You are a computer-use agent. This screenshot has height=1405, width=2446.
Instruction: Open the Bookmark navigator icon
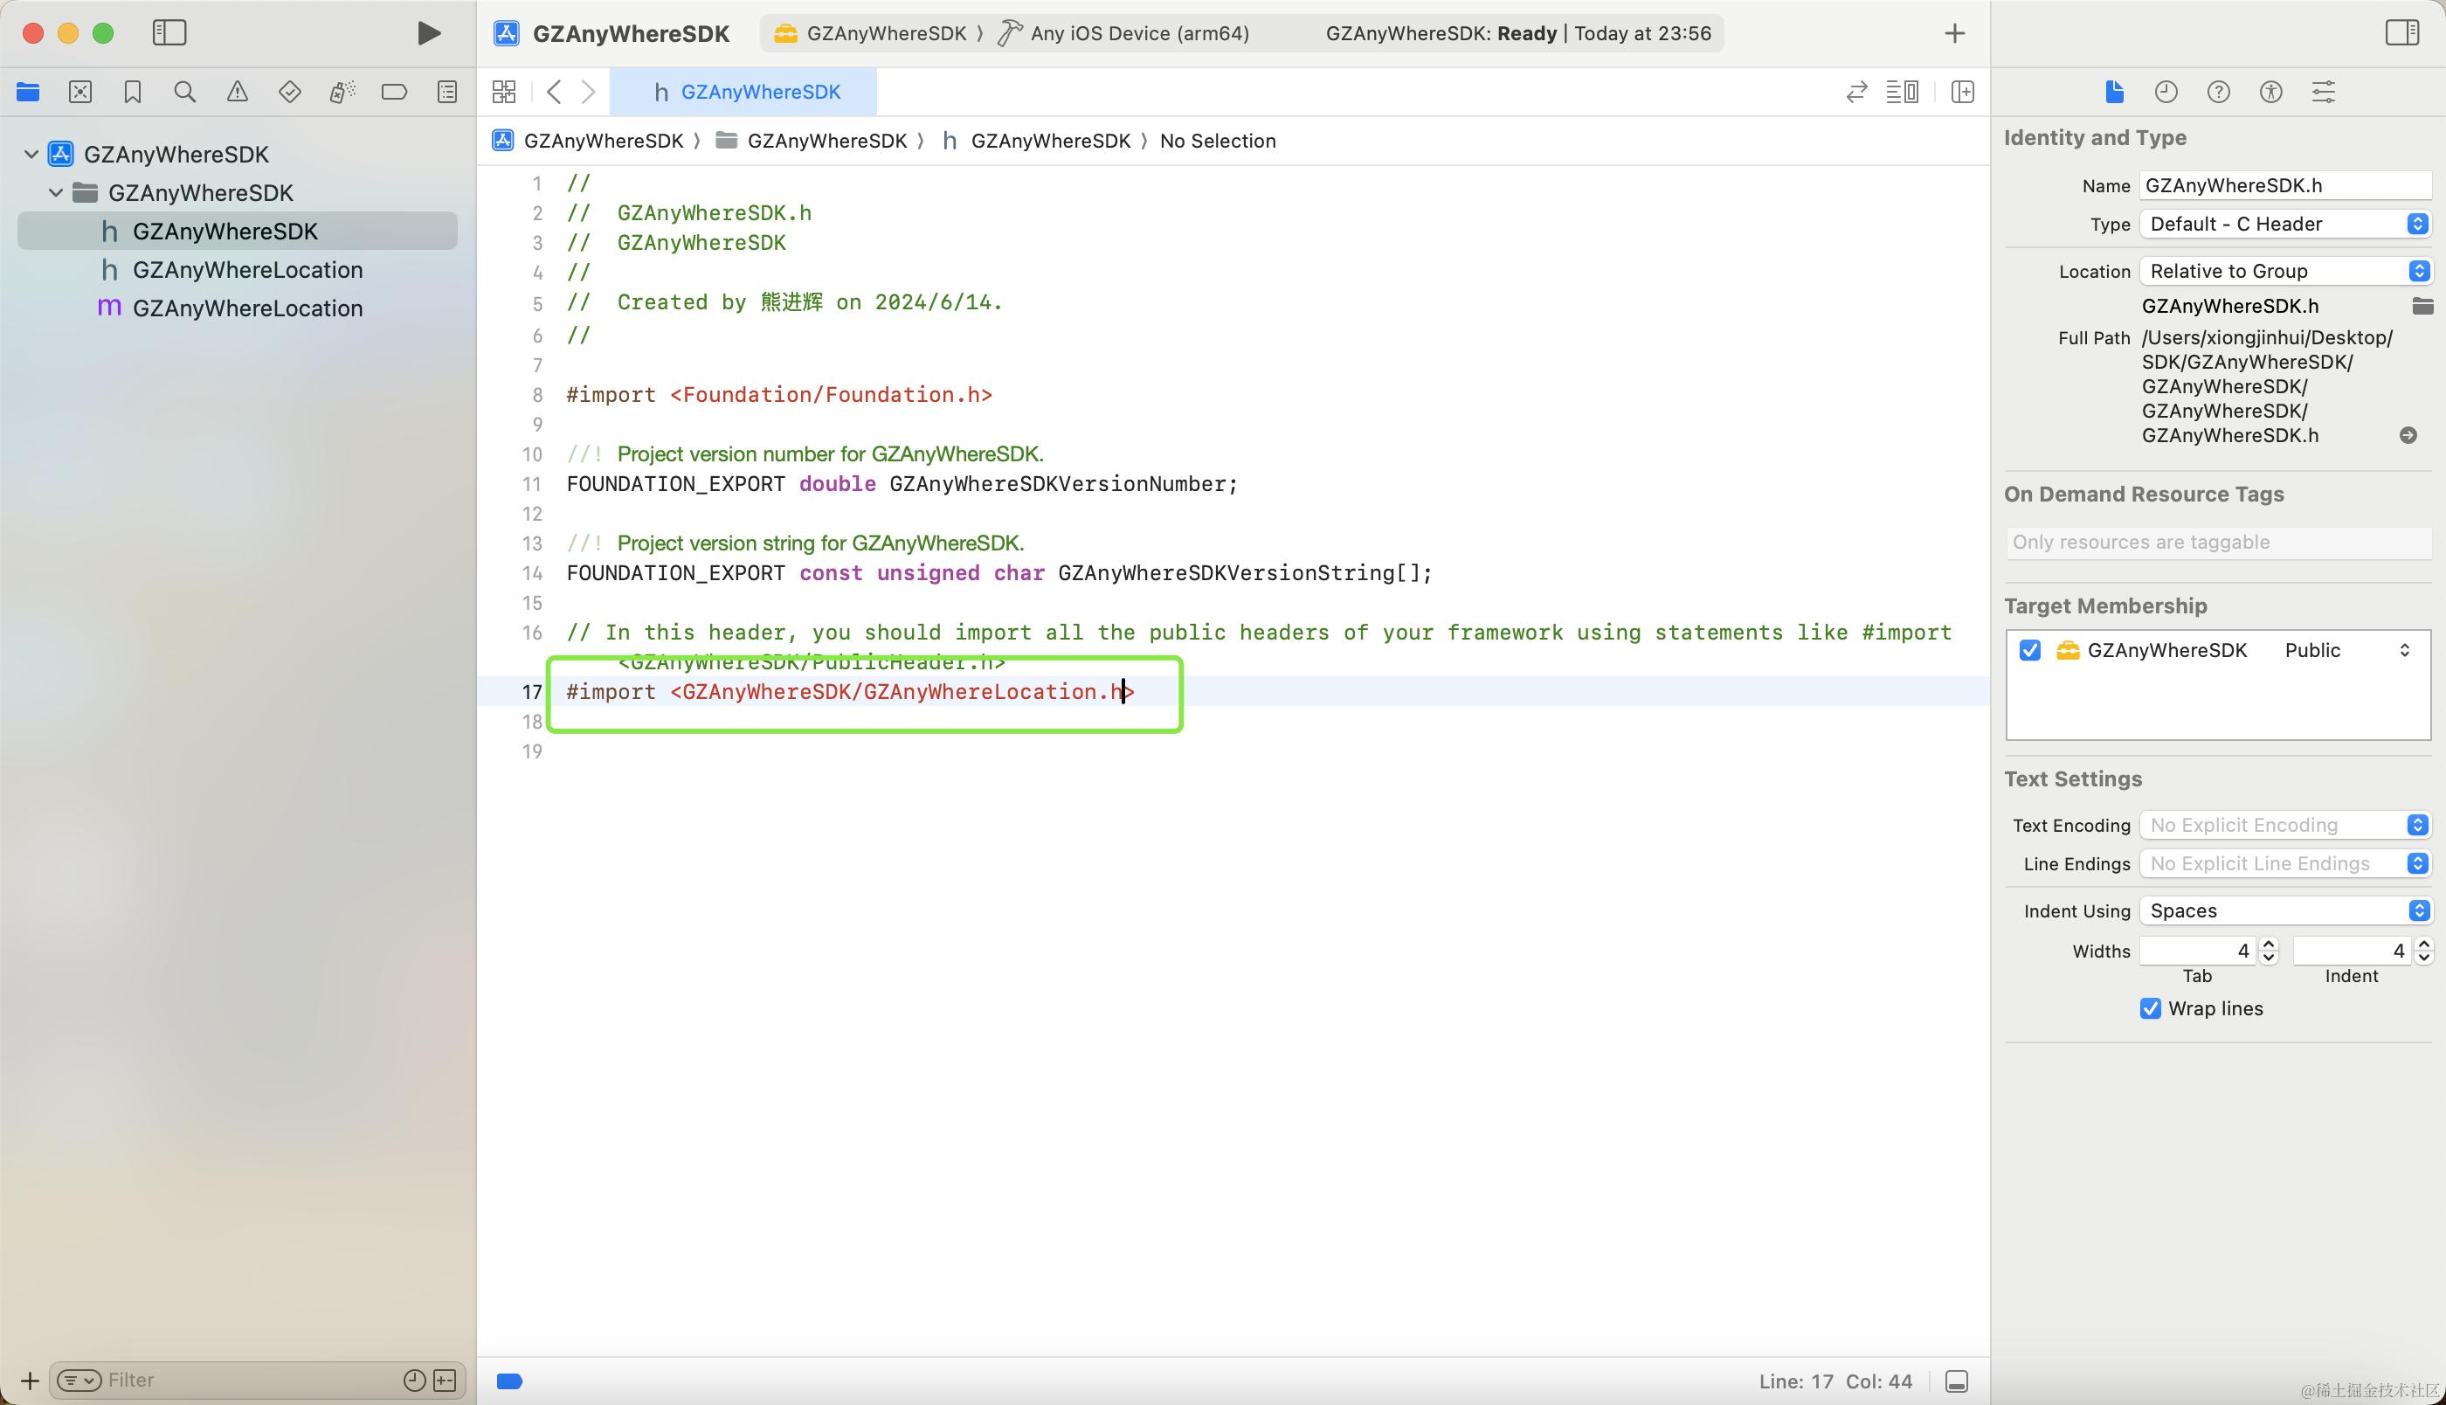tap(132, 93)
